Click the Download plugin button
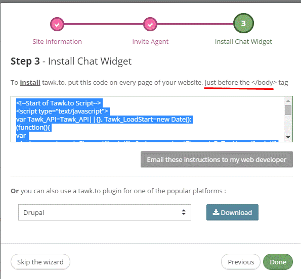Screen dimensions: 301x279 point(232,212)
